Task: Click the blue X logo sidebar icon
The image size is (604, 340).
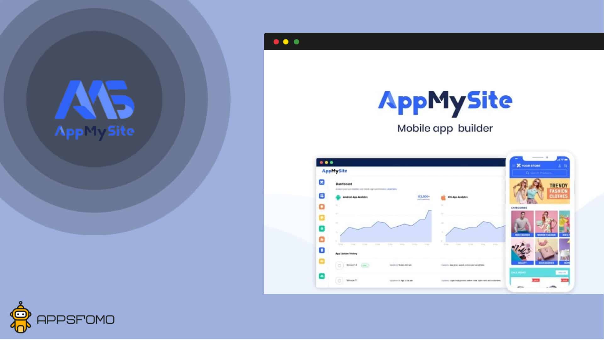Action: pyautogui.click(x=322, y=182)
